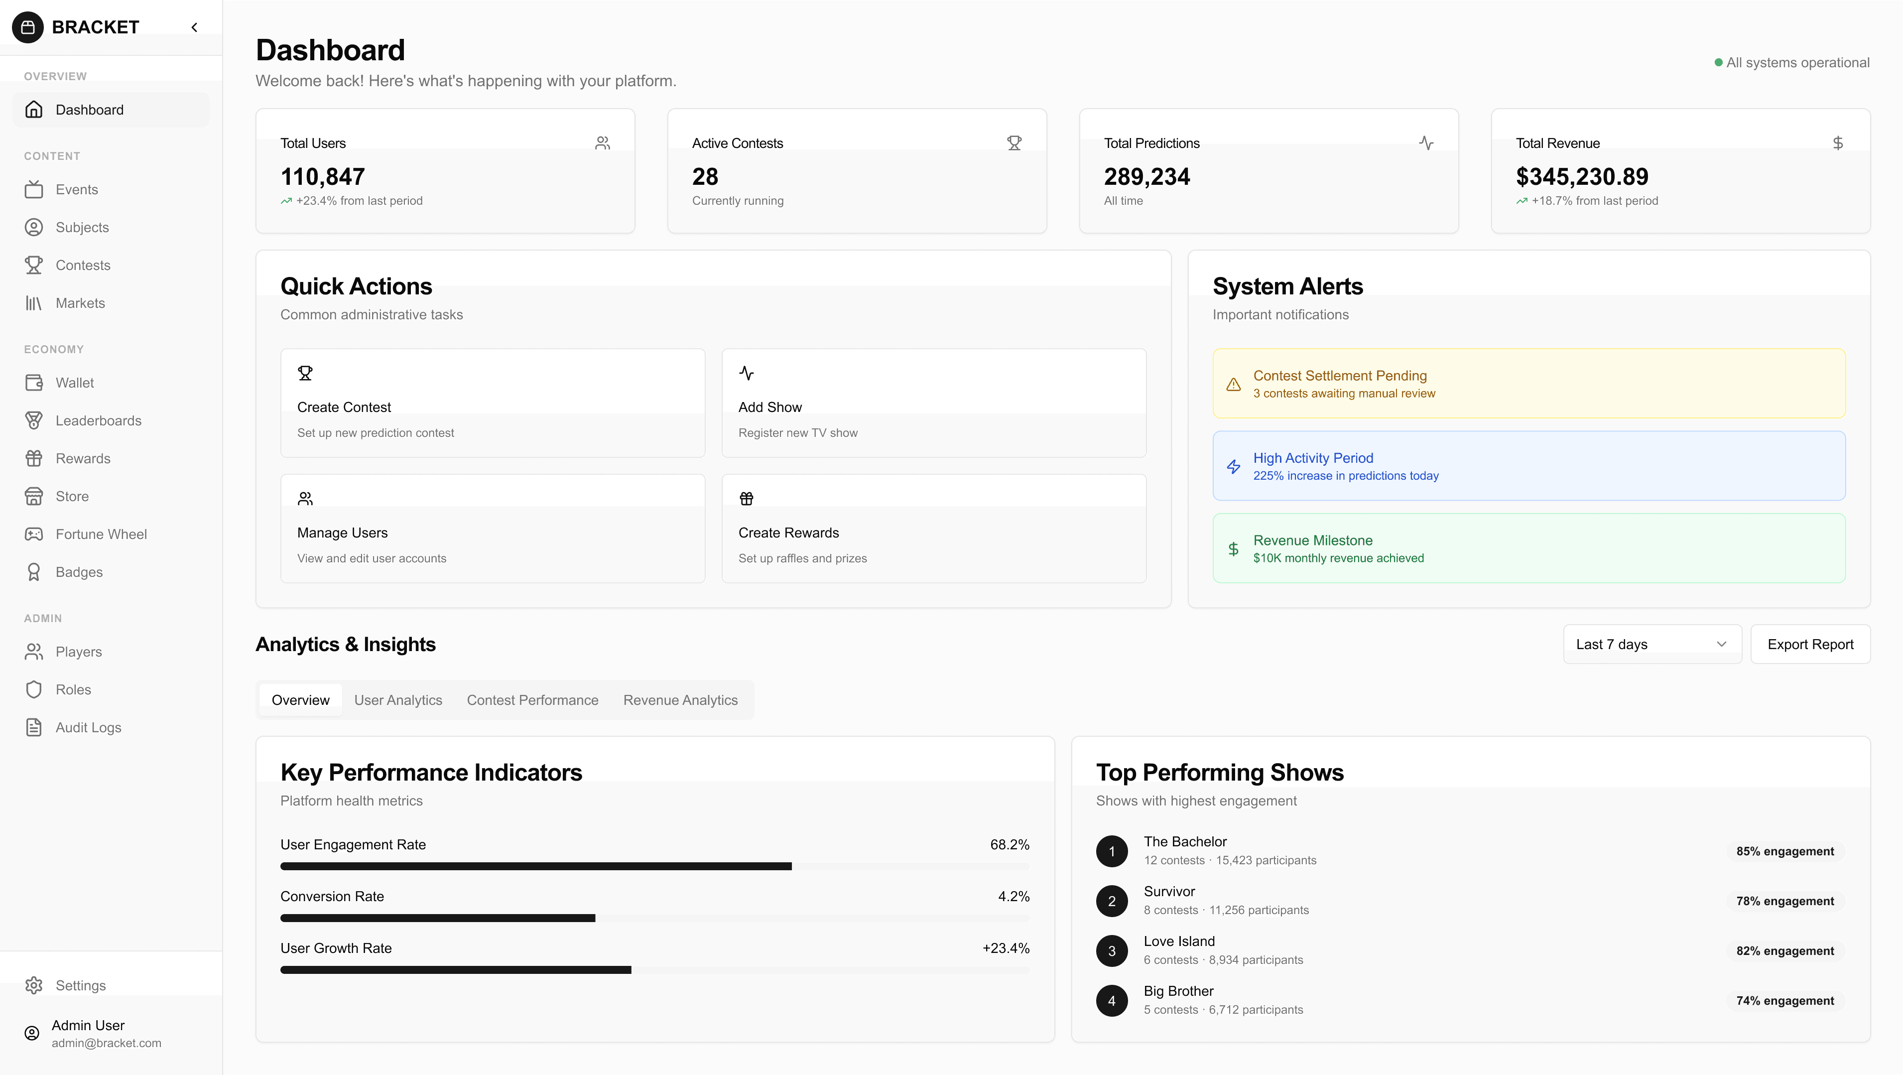Toggle the Subjects section in sidebar

[x=82, y=227]
